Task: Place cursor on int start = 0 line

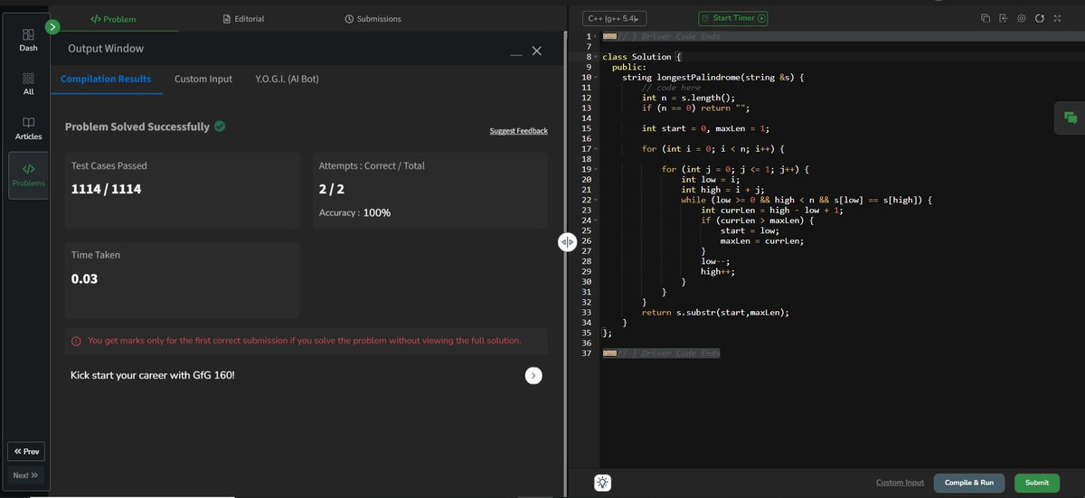Action: pyautogui.click(x=704, y=128)
